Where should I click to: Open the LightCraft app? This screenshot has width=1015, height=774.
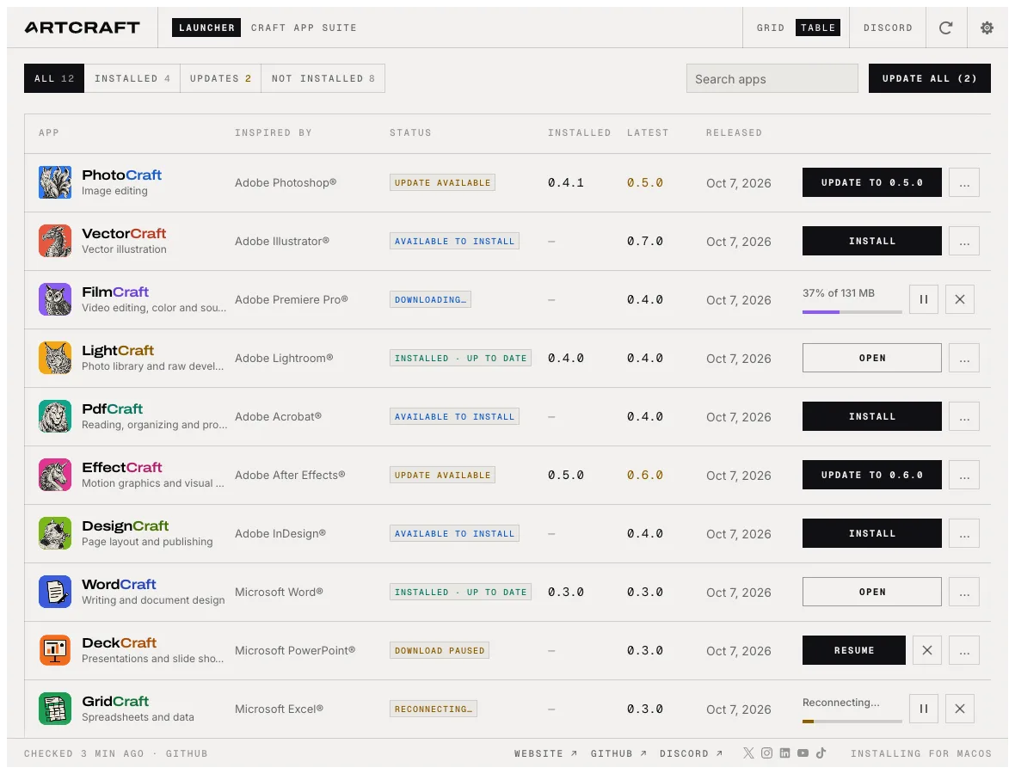click(x=872, y=358)
